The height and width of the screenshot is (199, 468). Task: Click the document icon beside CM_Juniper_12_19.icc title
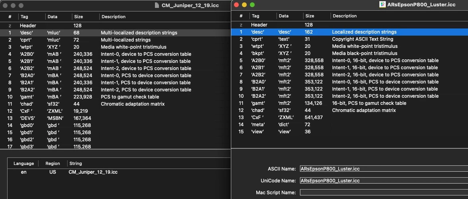(157, 6)
